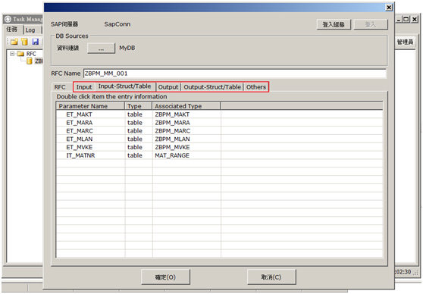The width and height of the screenshot is (423, 294).
Task: Collapse the RFC tree node
Action: (x=12, y=54)
